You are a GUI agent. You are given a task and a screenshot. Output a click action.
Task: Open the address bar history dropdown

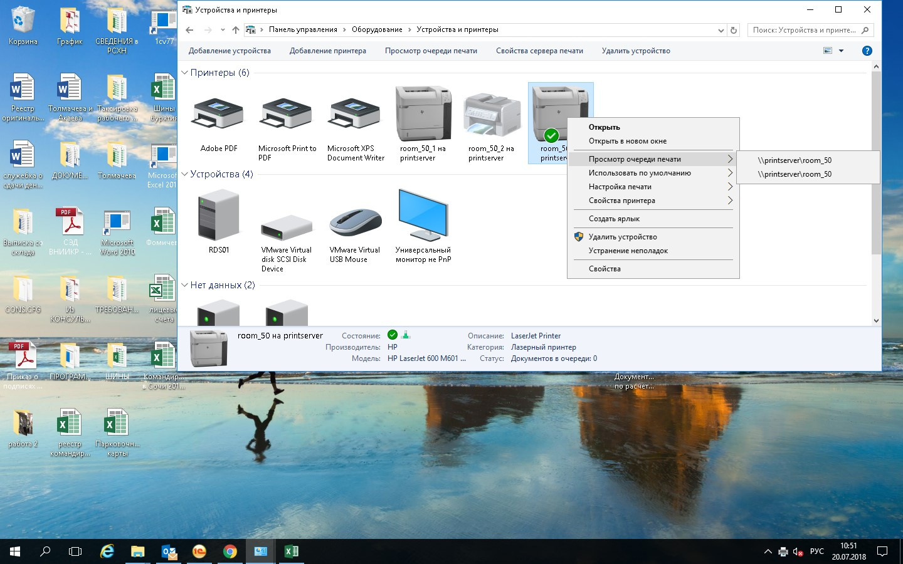(x=721, y=30)
